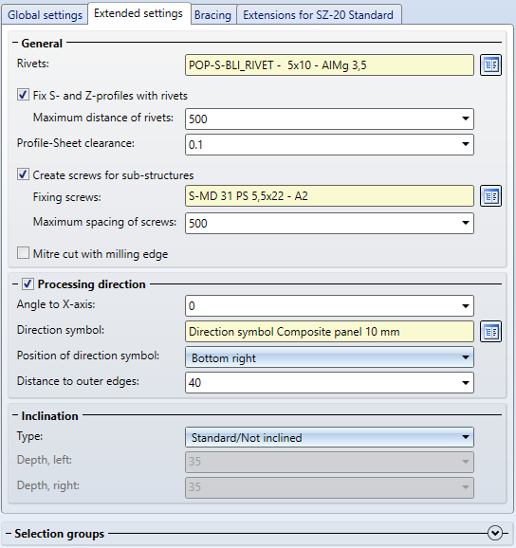Collapse Processing direction section minus icon

(x=15, y=284)
